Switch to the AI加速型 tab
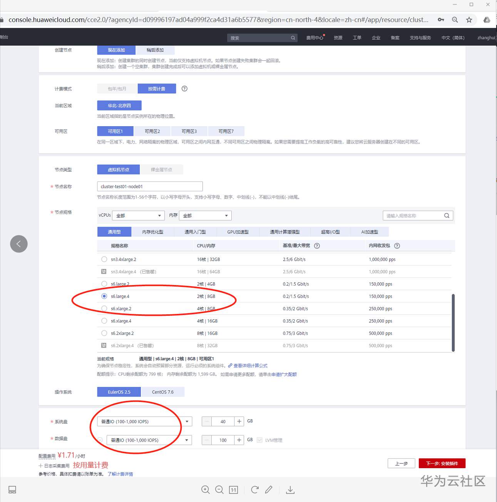Viewport: 497px width, 502px height. pos(370,232)
